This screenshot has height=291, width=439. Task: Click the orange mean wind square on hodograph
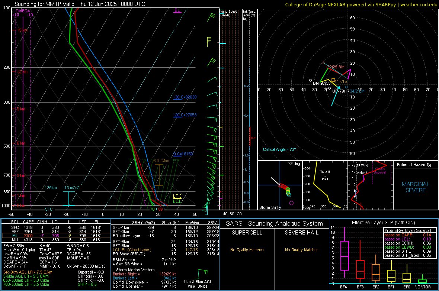pos(333,80)
